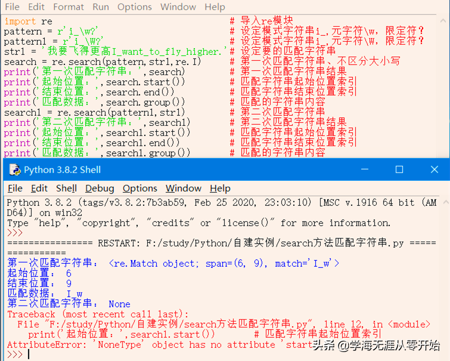Click the comment '# 设定要的匹配字符串'
The width and height of the screenshot is (450, 361).
pos(283,51)
